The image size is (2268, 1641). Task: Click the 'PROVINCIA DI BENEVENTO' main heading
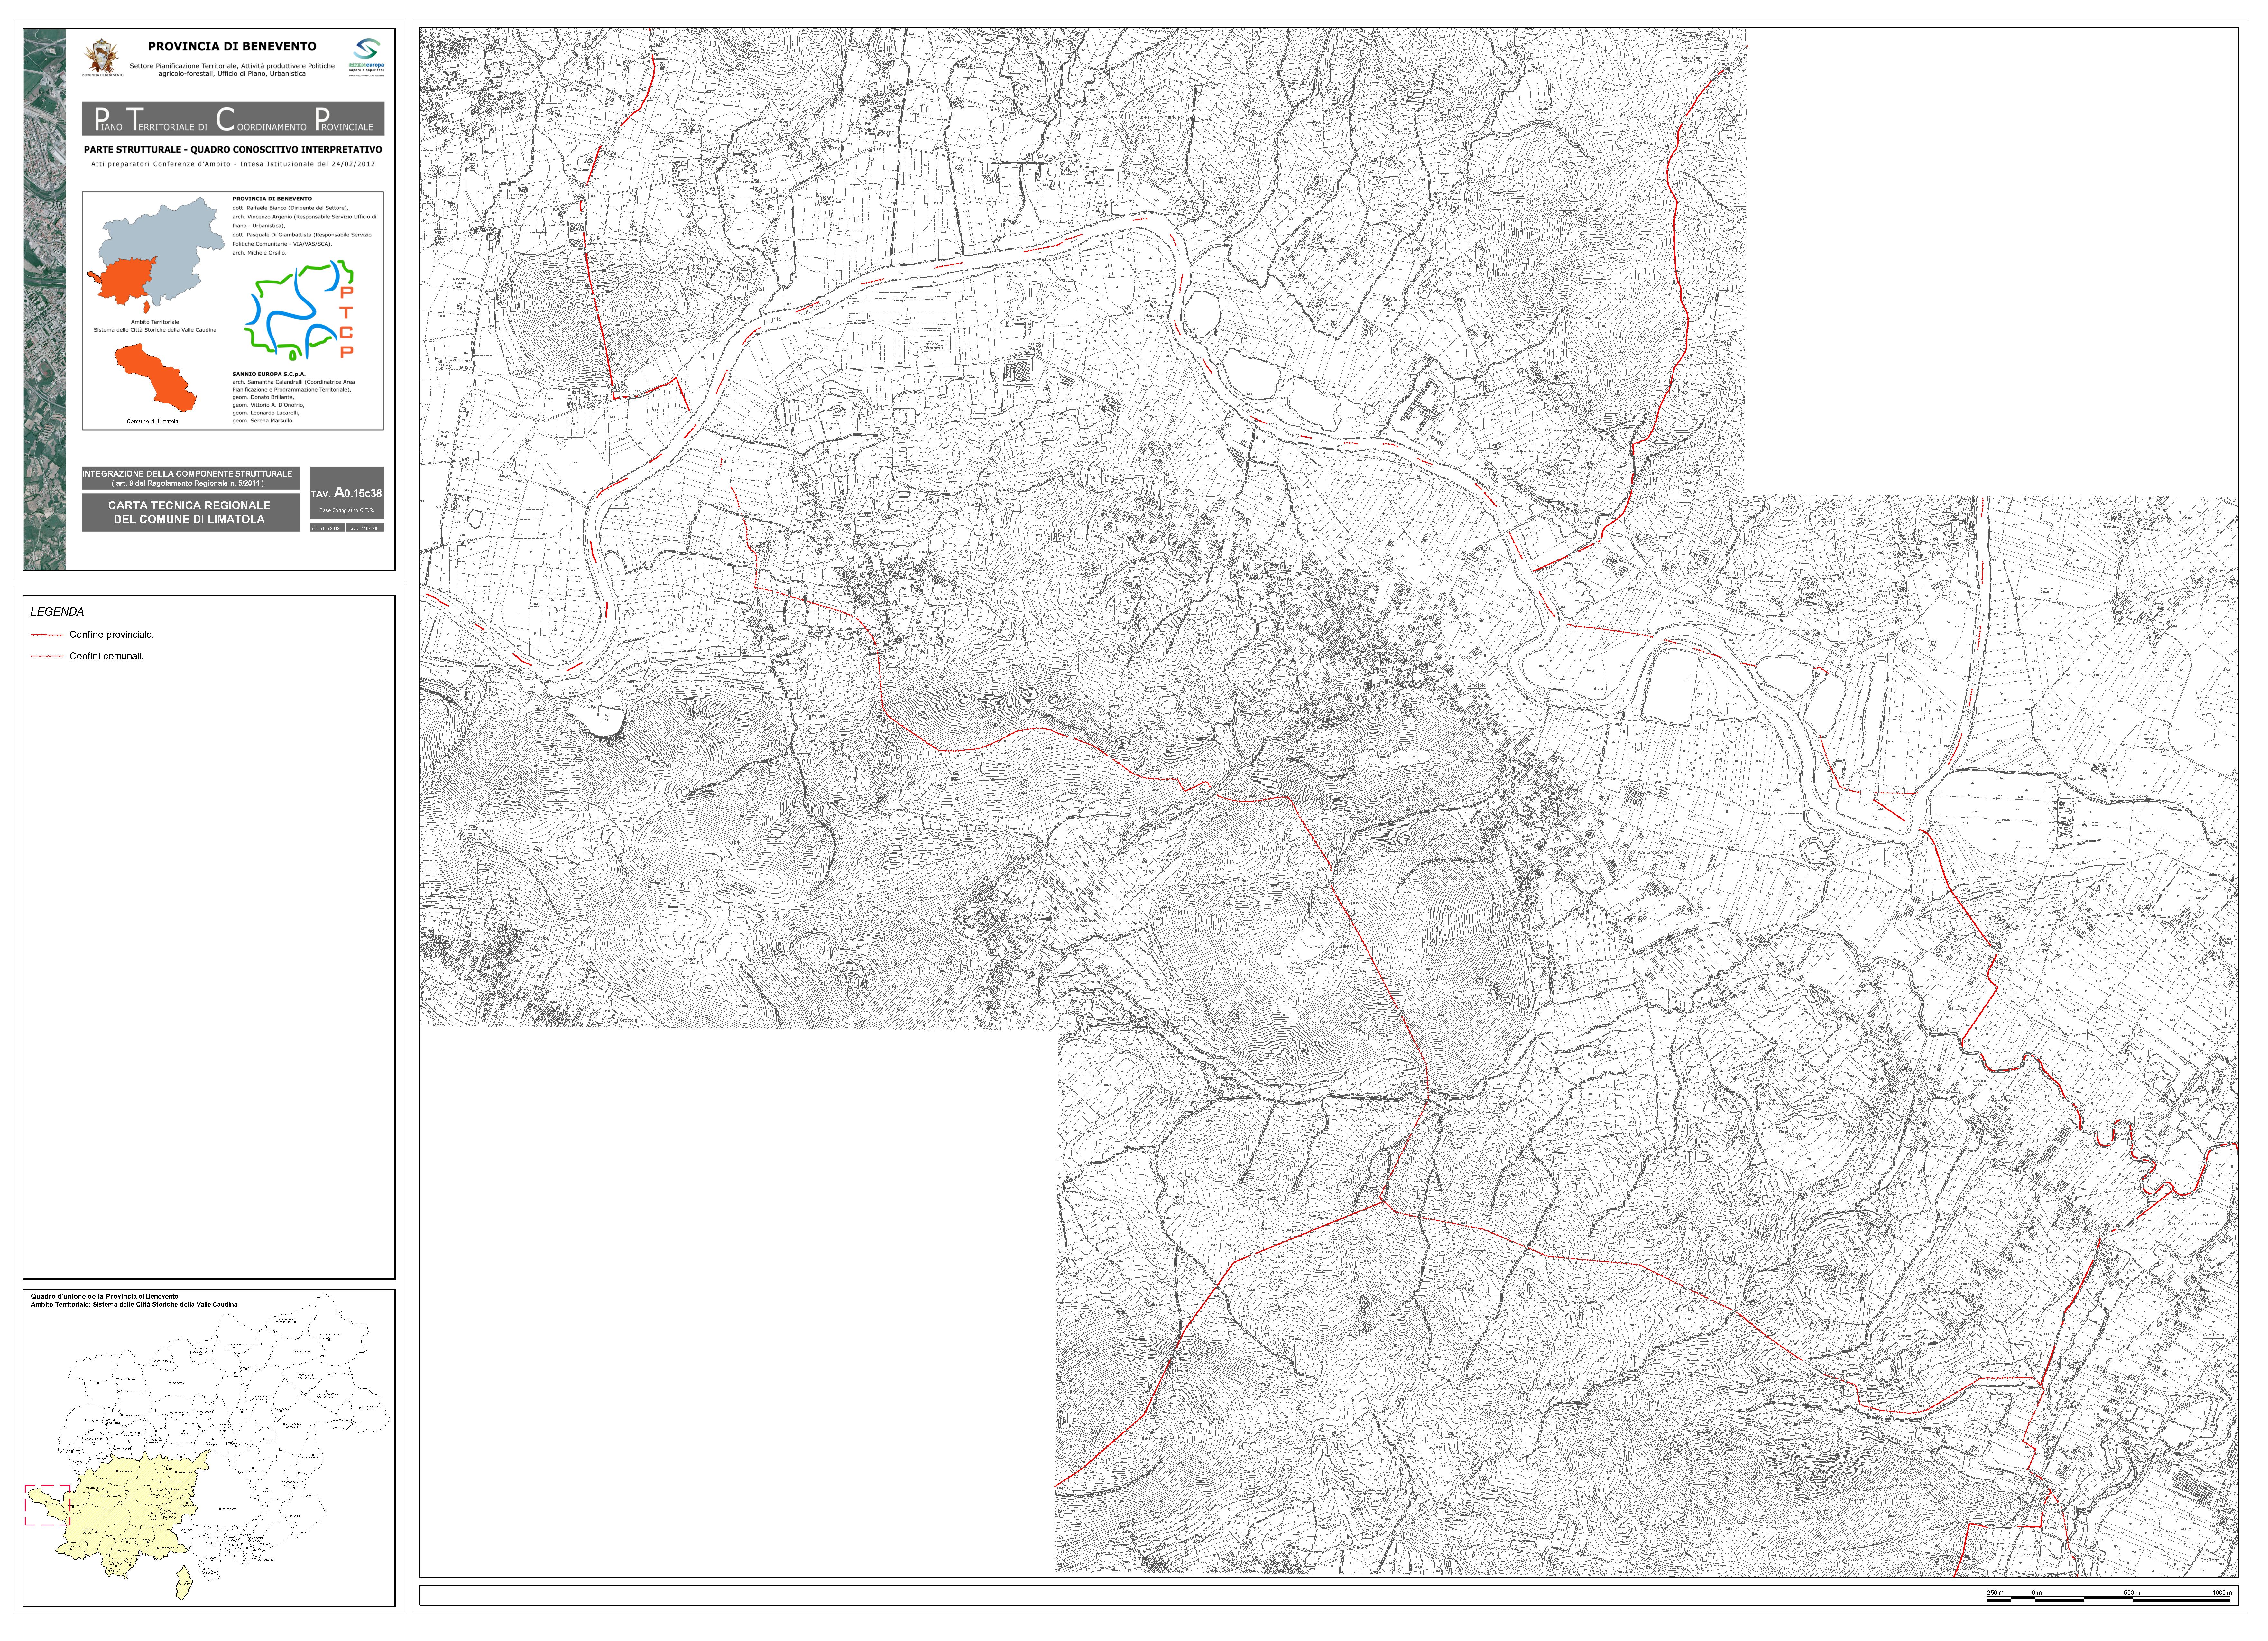(x=232, y=46)
